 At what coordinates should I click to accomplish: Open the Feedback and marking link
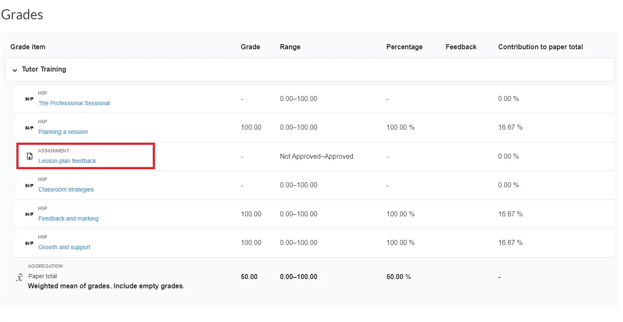pyautogui.click(x=68, y=218)
